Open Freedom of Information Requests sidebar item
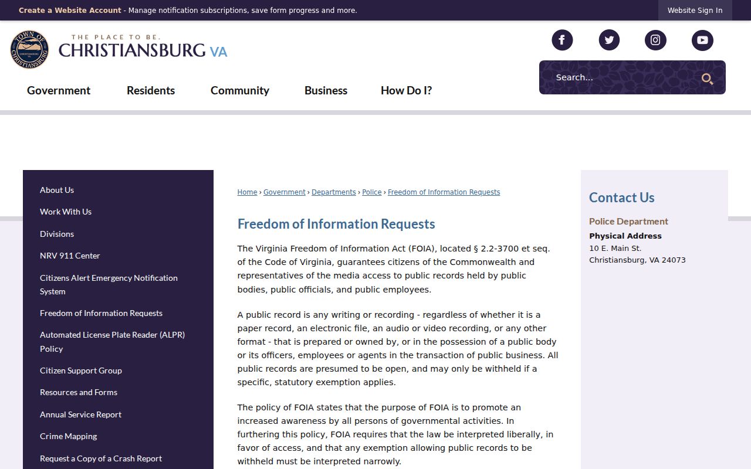751x469 pixels. tap(101, 313)
